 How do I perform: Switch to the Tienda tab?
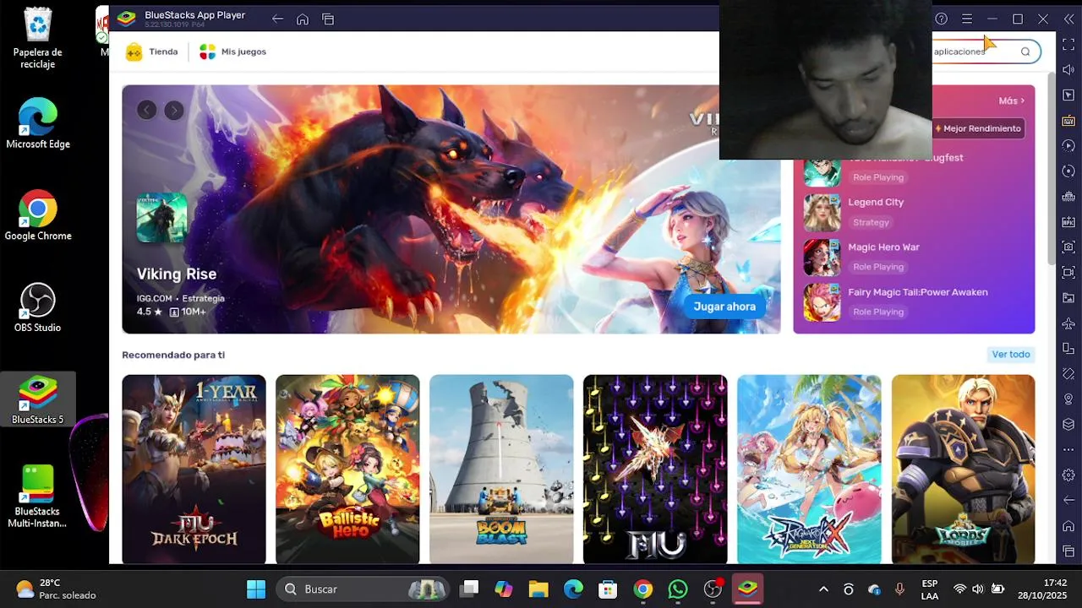(x=152, y=52)
